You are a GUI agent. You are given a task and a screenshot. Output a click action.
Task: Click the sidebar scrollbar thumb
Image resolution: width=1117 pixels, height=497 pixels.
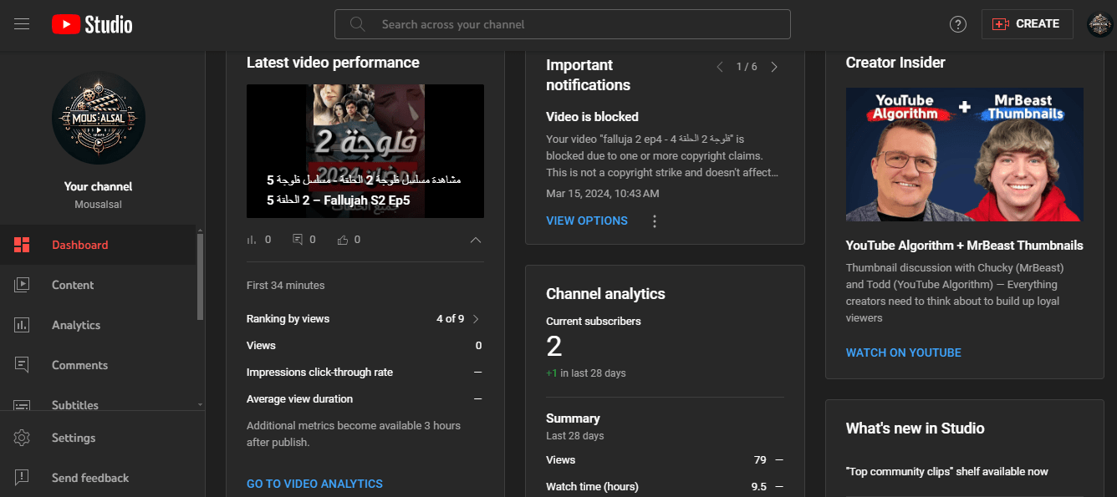(200, 276)
